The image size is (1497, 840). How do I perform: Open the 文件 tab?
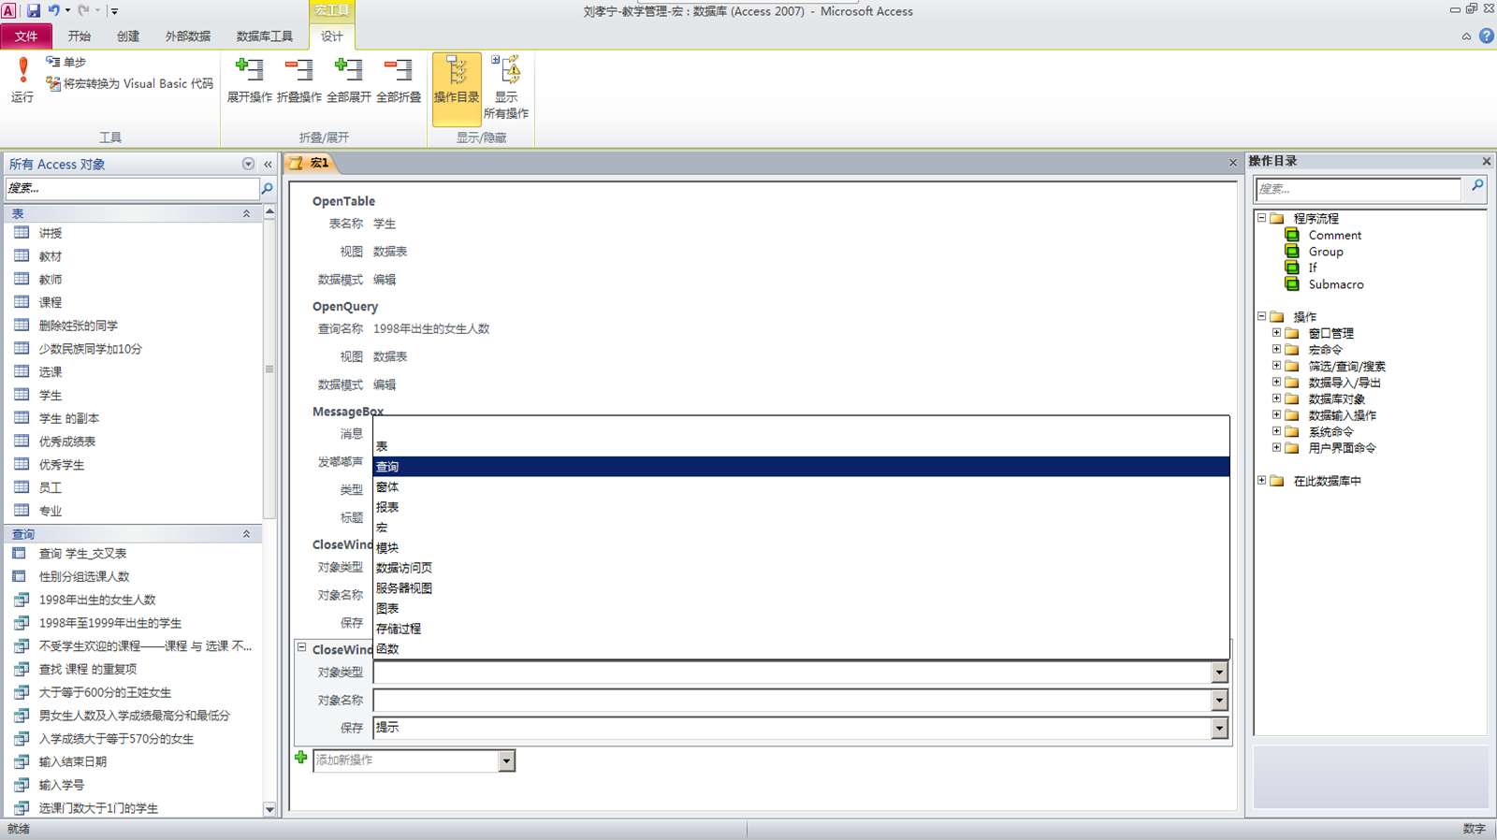click(26, 36)
